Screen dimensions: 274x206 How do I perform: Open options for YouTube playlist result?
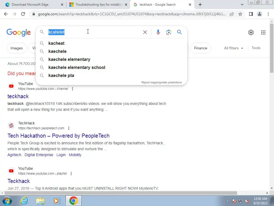tap(71, 174)
